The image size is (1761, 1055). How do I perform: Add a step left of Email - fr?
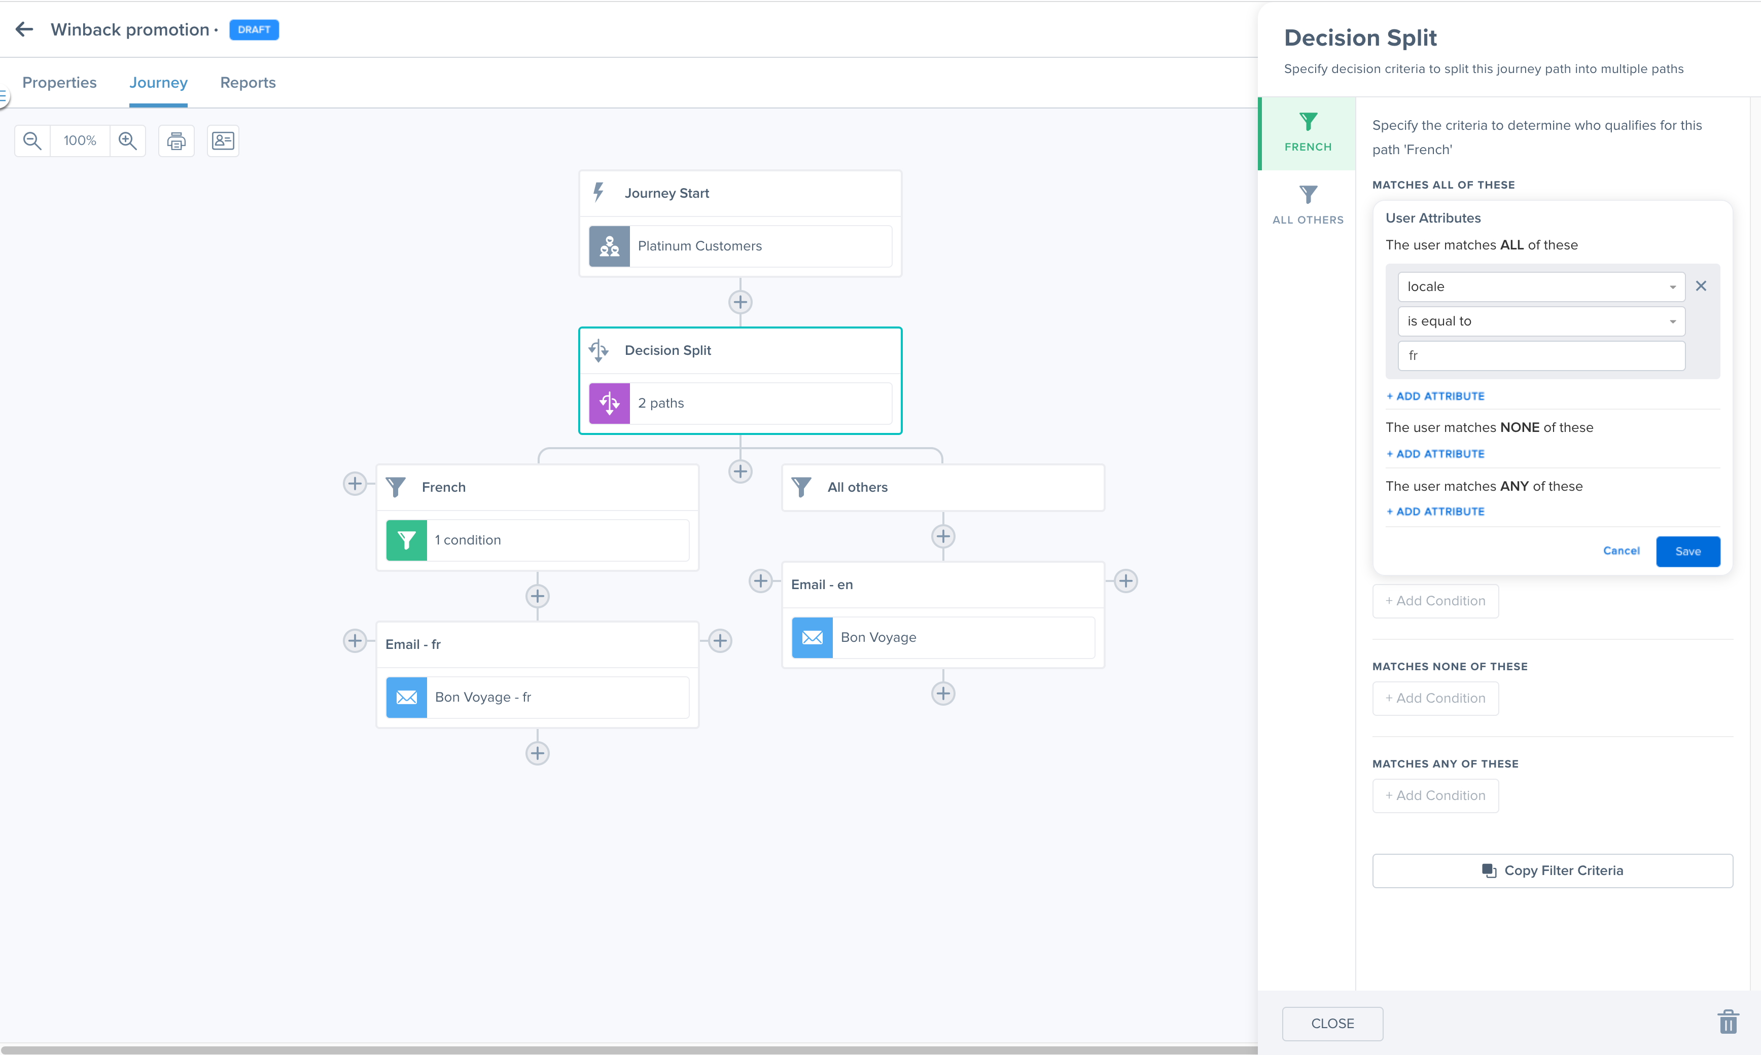click(x=354, y=640)
